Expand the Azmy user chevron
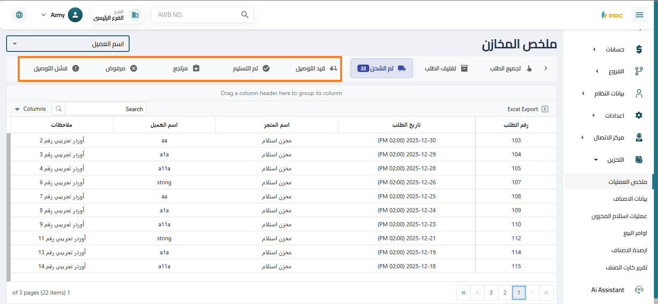Image resolution: width=658 pixels, height=304 pixels. click(x=44, y=15)
